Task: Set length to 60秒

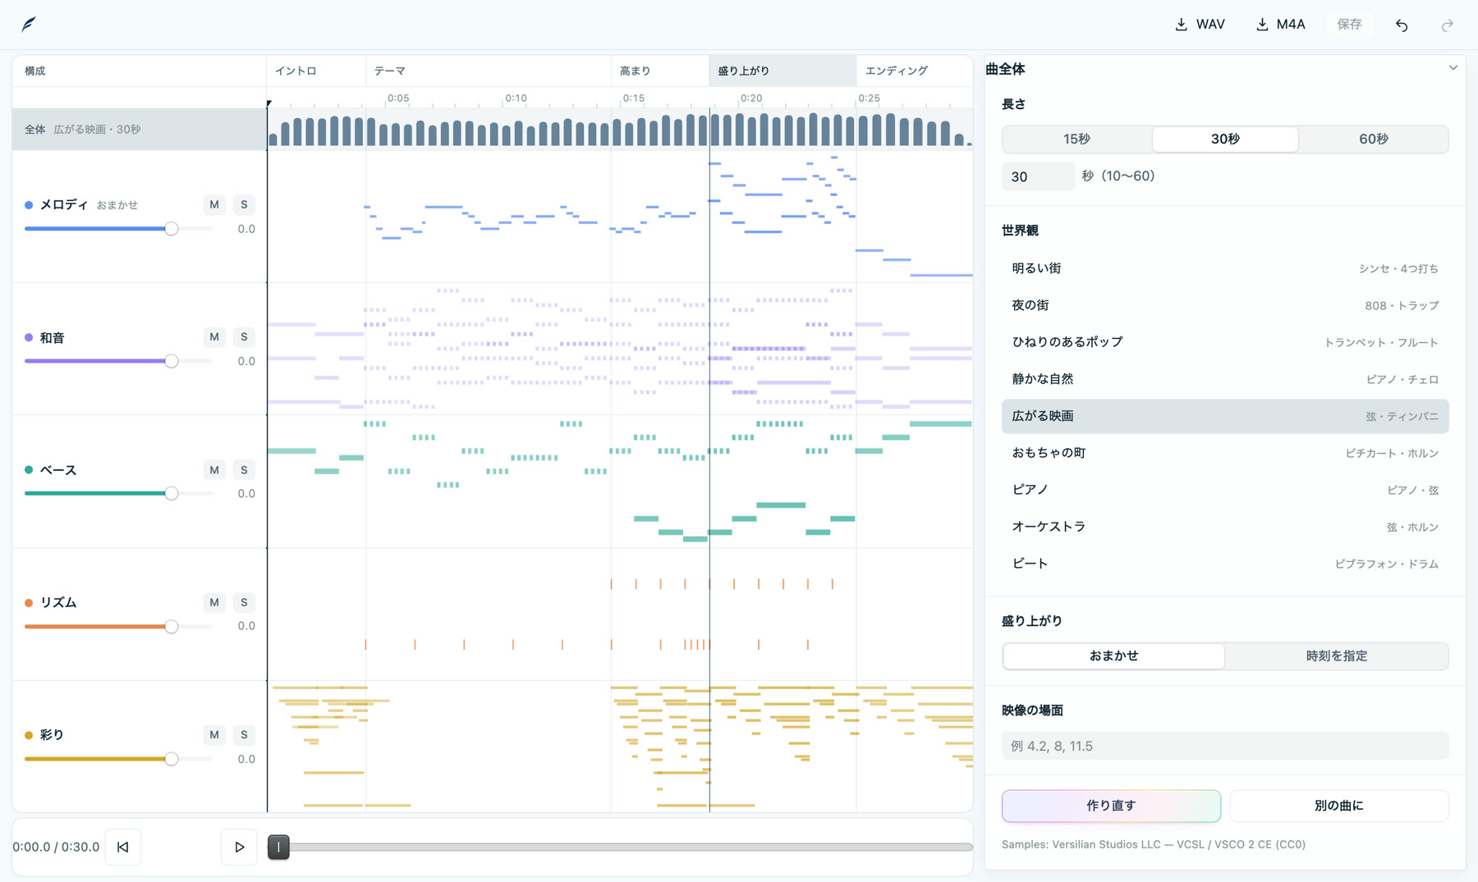Action: (1374, 139)
